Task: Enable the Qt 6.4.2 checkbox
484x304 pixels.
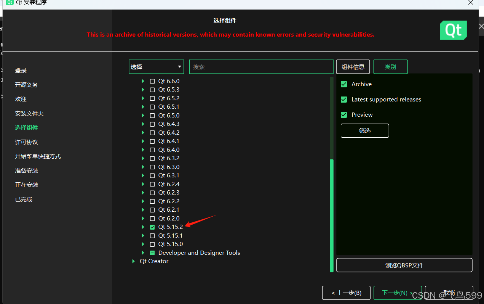Action: tap(152, 133)
